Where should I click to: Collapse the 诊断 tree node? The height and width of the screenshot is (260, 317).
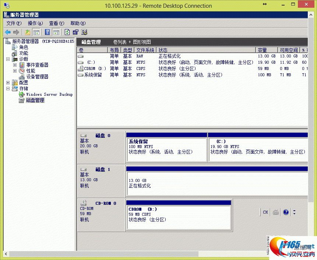tap(8, 59)
